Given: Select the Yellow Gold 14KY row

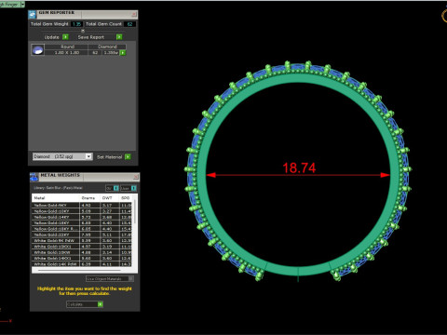Looking at the screenshot, I should [x=82, y=217].
